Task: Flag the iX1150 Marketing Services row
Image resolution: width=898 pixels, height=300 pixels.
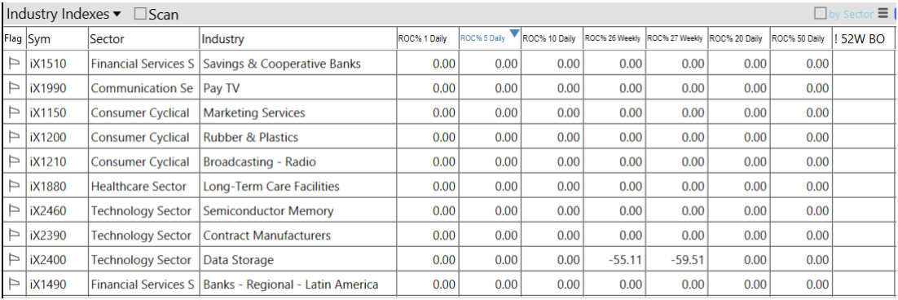Action: tap(15, 112)
